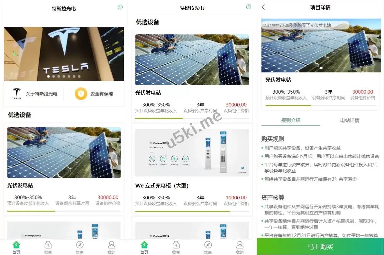Tap progress bar under We 立式充电柜
Screen dimensions: 384x255
pyautogui.click(x=192, y=211)
